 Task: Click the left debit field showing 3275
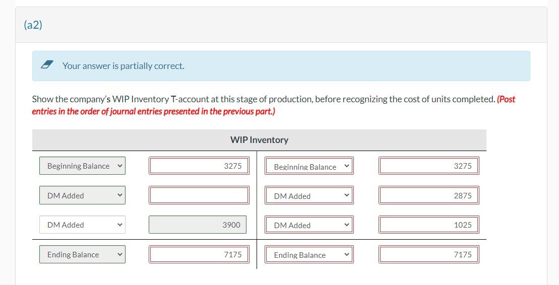click(x=199, y=166)
